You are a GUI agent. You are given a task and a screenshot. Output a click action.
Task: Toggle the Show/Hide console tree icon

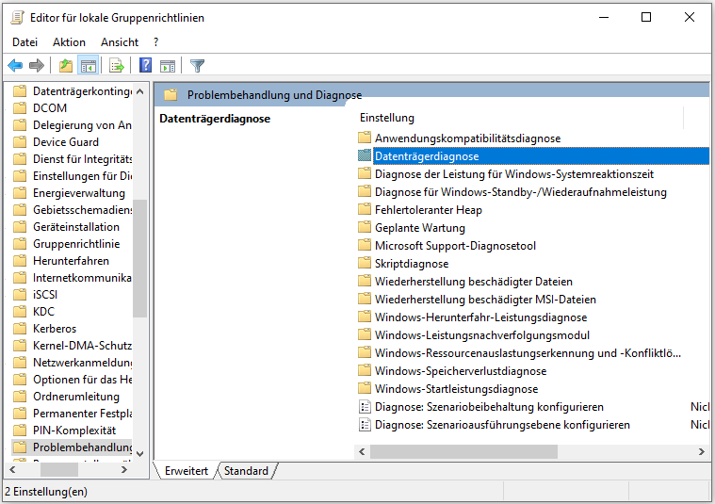point(89,66)
